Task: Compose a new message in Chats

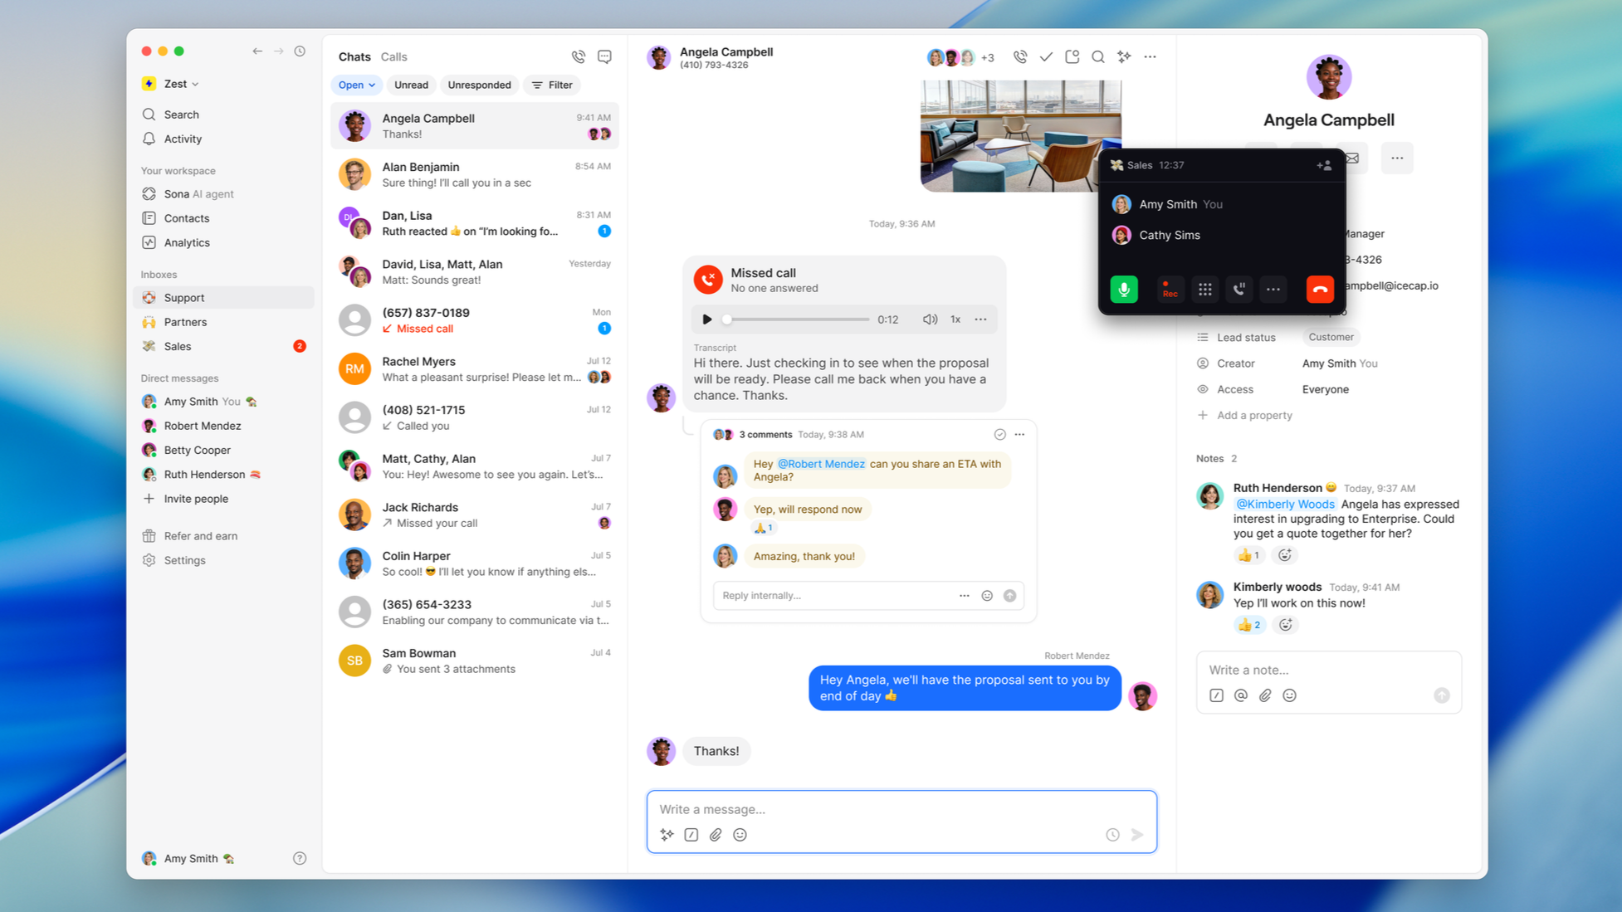Action: [604, 57]
